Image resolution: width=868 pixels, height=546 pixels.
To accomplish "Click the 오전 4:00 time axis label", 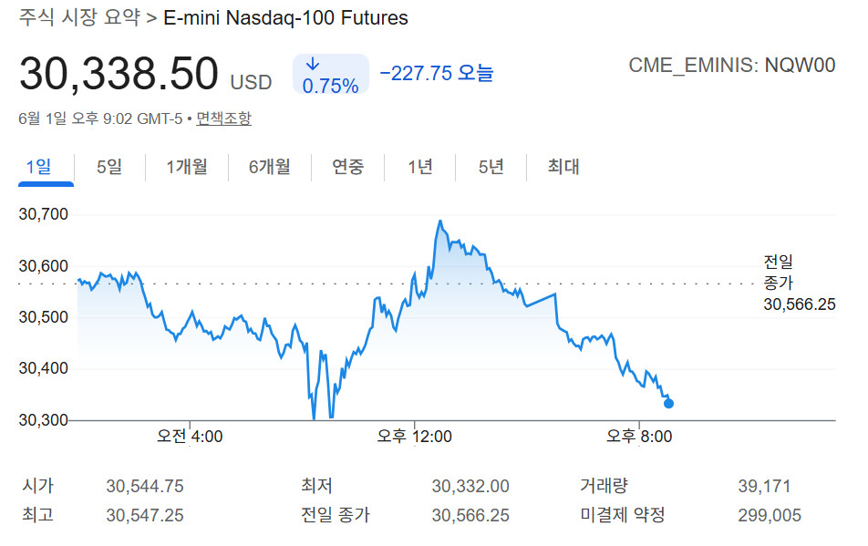I will click(190, 437).
